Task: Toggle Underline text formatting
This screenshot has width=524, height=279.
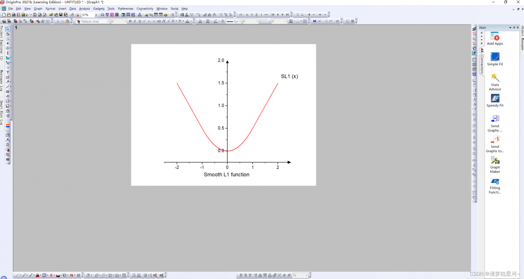Action: click(140, 21)
